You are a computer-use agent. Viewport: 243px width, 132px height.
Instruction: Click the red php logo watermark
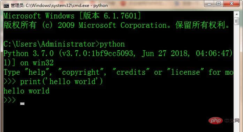tap(215, 121)
